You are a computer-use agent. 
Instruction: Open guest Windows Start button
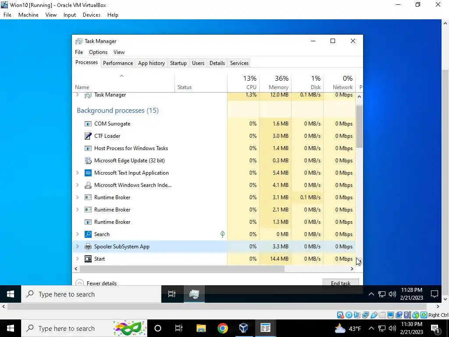pyautogui.click(x=11, y=294)
